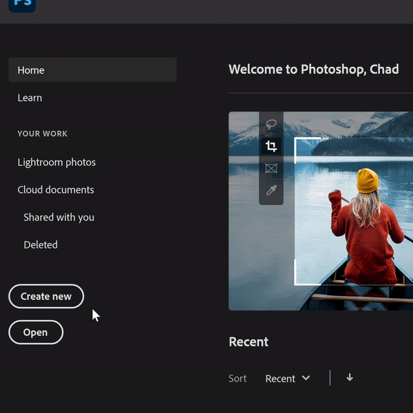The image size is (413, 413).
Task: Click the Recent section heading
Action: (248, 341)
